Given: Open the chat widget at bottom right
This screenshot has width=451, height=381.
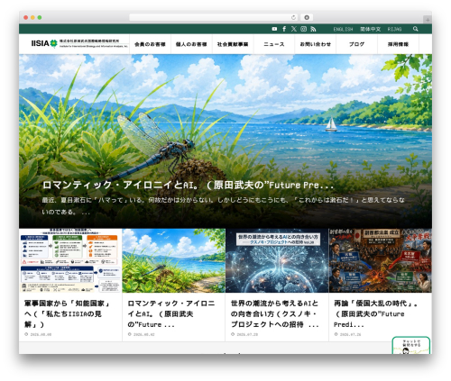Looking at the screenshot, I should (x=411, y=346).
